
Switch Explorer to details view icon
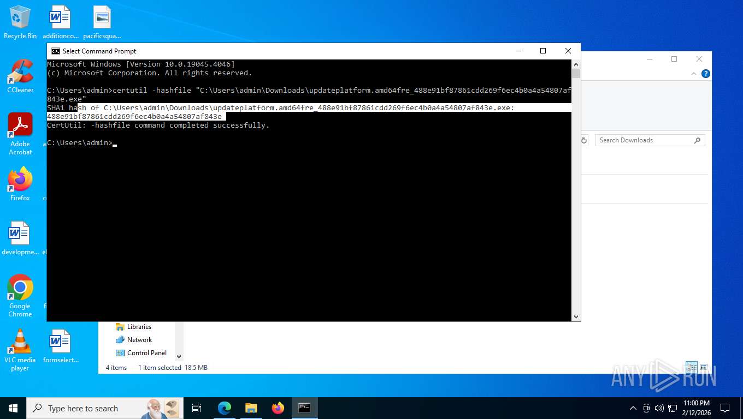coord(691,368)
